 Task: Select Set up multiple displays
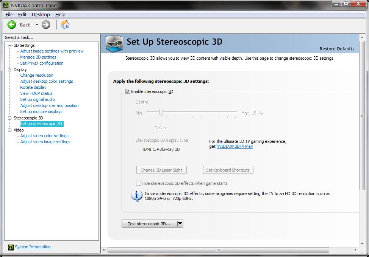pos(41,112)
